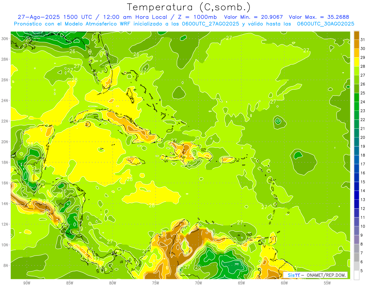Click the color scale value 8
This screenshot has height=287, width=371.
coord(362,244)
